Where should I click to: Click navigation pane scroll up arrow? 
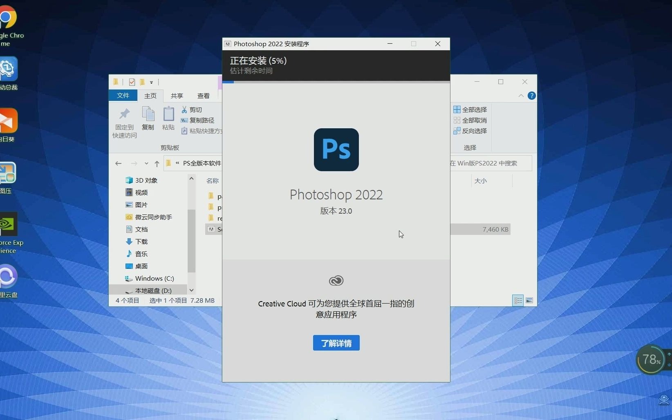(x=191, y=179)
